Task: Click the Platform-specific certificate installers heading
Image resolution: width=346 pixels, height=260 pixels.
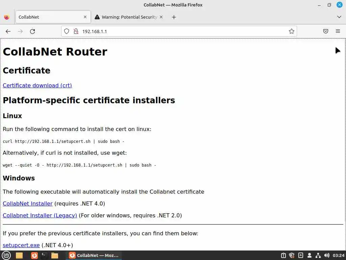Action: (x=89, y=100)
